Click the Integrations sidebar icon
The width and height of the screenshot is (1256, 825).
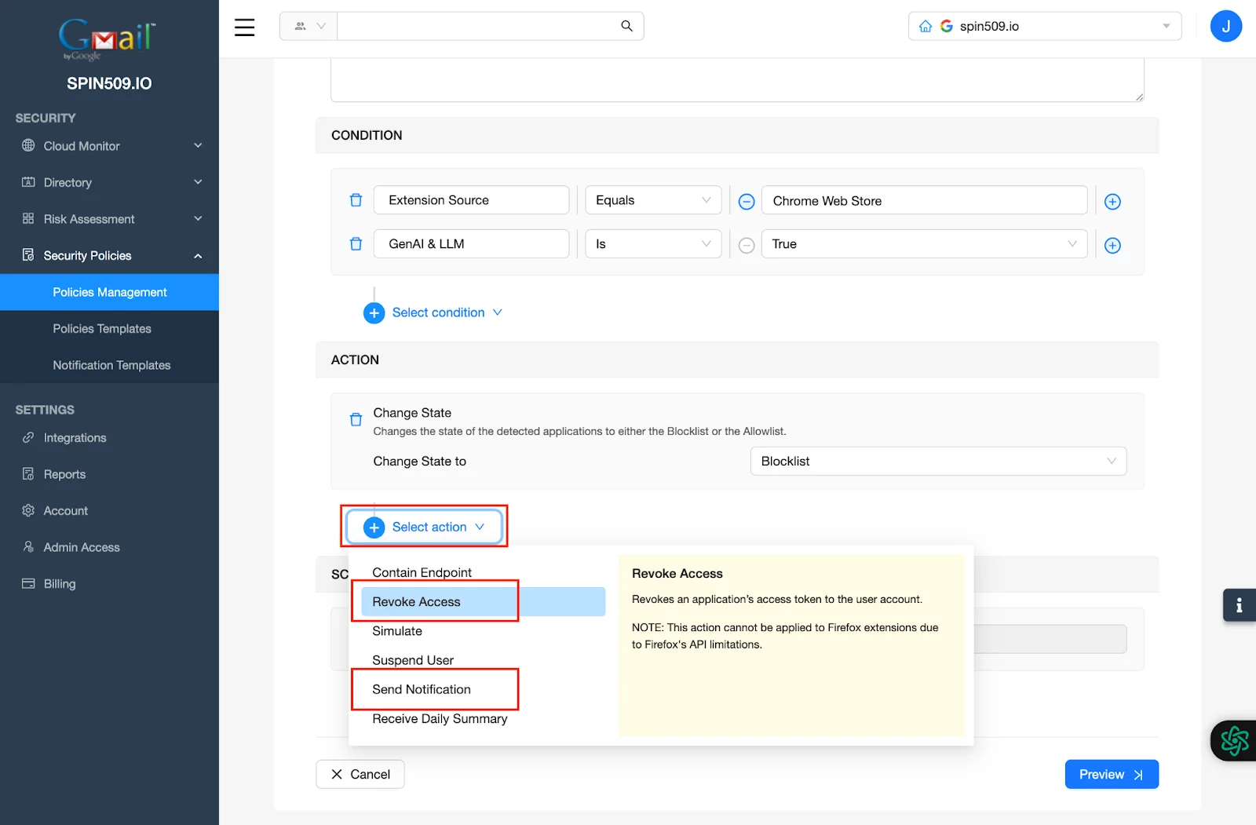28,437
